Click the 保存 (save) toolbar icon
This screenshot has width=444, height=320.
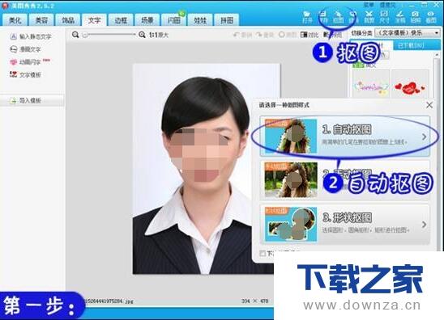coord(323,17)
